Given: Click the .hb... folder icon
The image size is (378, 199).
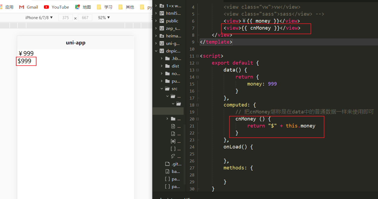Looking at the screenshot, I should coord(167,58).
